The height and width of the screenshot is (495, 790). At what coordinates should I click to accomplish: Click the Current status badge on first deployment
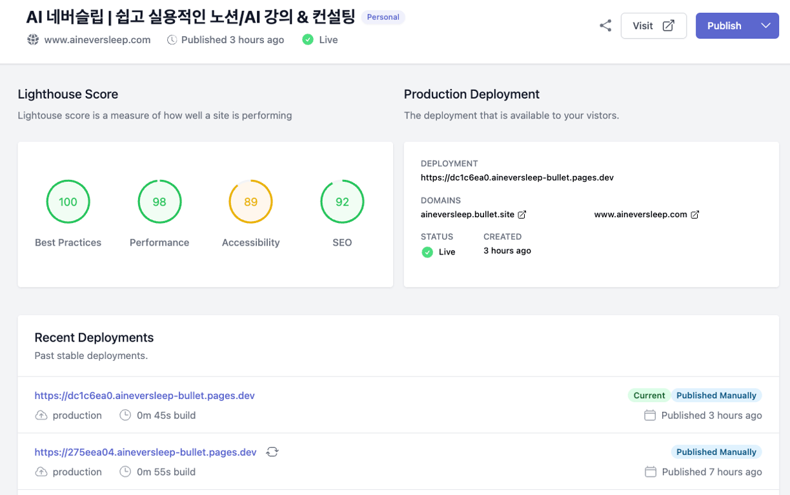click(649, 396)
